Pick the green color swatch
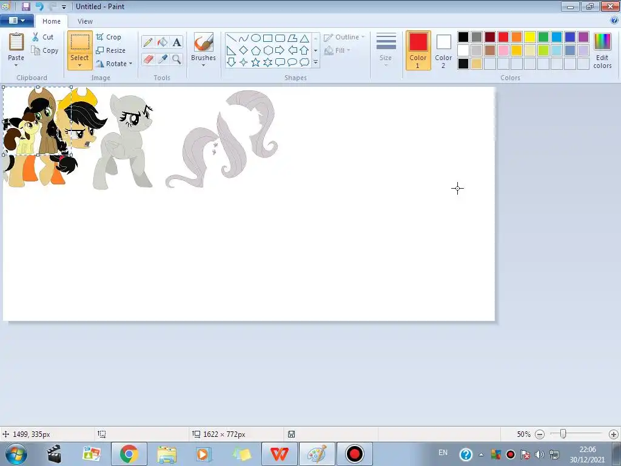Image resolution: width=621 pixels, height=466 pixels. [x=543, y=37]
